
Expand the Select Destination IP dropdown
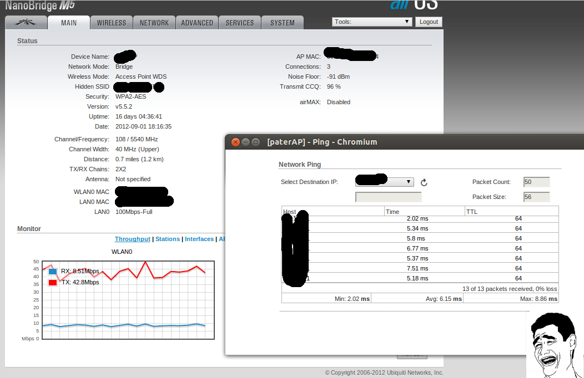click(x=385, y=182)
